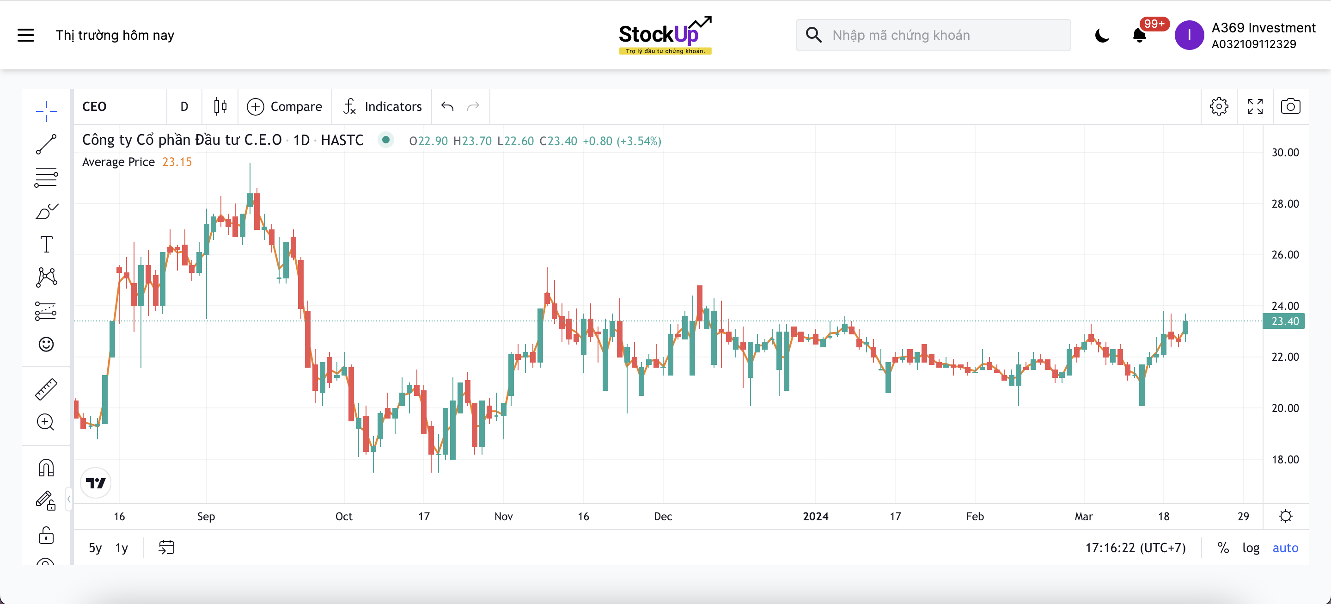Click the Average Price indicator legend
Image resolution: width=1331 pixels, height=604 pixels.
118,162
